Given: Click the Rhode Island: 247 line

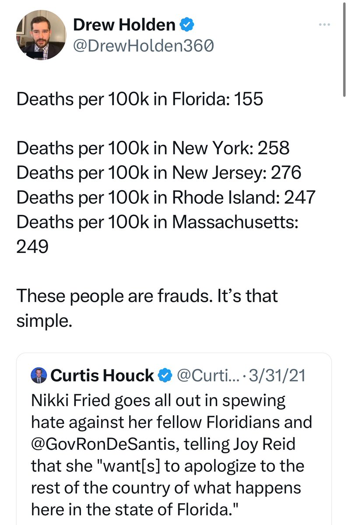Looking at the screenshot, I should pos(166,197).
